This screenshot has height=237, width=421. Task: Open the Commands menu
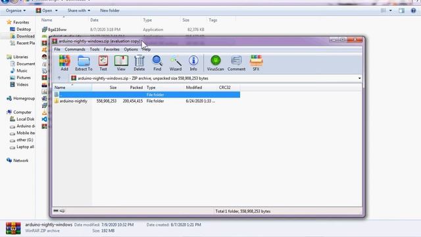(x=75, y=49)
